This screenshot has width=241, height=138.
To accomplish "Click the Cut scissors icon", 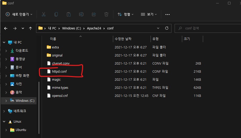I will pos(44,14).
